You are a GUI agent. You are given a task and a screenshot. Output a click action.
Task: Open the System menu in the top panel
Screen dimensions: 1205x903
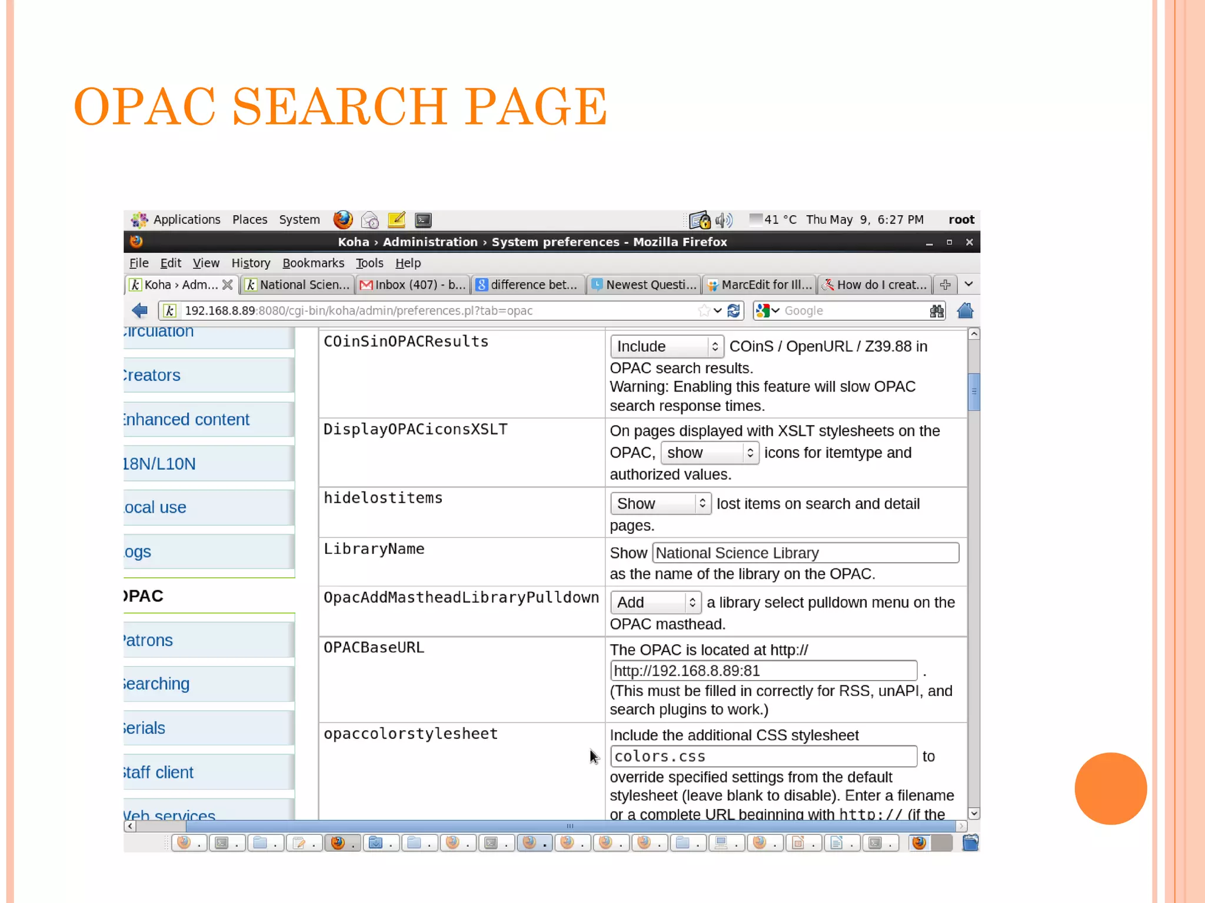(299, 219)
